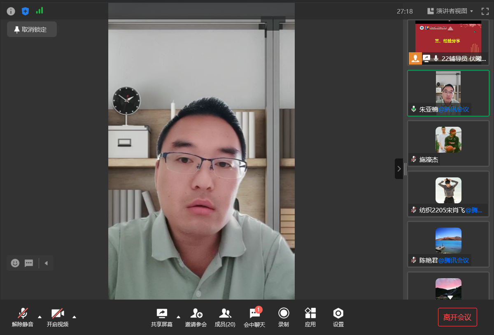The height and width of the screenshot is (335, 494).
Task: Open Settings (设置) in the toolbar
Action: 338,317
